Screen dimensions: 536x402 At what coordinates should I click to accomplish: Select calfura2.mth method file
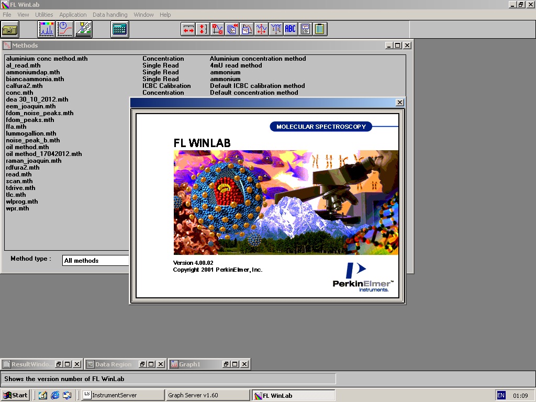coord(24,86)
